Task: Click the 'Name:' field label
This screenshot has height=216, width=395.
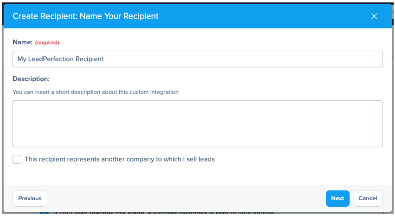Action: (x=23, y=42)
